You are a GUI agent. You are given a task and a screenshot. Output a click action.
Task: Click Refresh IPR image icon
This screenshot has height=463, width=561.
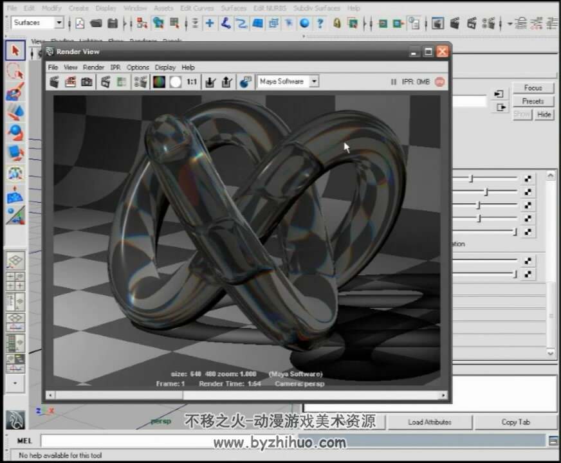tap(122, 82)
